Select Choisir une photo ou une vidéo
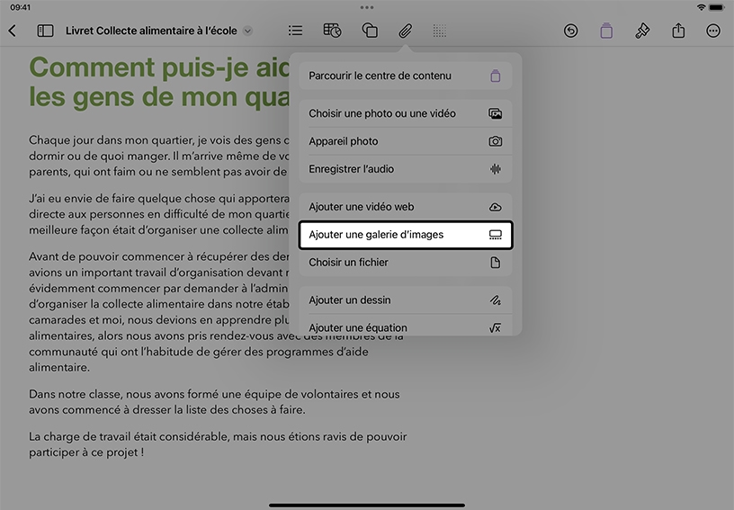The image size is (734, 510). coord(406,113)
